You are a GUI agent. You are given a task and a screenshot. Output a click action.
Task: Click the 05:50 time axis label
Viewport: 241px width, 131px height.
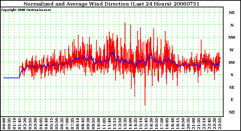coord(56,124)
